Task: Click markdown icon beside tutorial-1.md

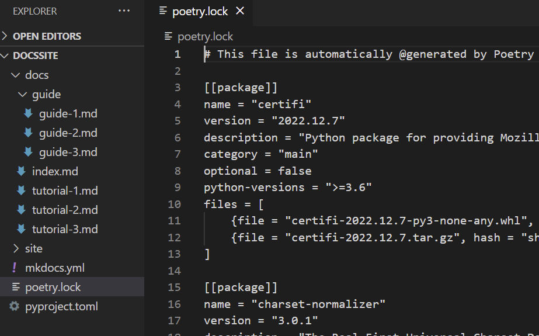Action: coord(21,190)
